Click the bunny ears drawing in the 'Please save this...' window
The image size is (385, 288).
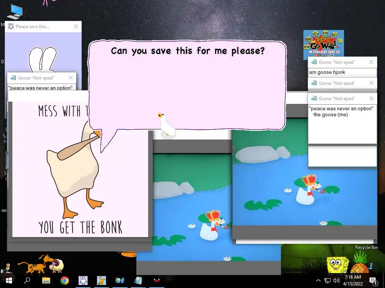click(43, 59)
